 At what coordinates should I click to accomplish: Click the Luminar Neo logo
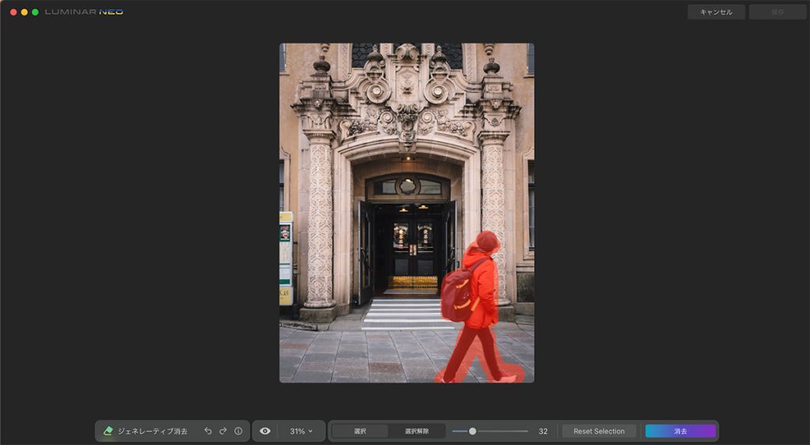click(84, 12)
